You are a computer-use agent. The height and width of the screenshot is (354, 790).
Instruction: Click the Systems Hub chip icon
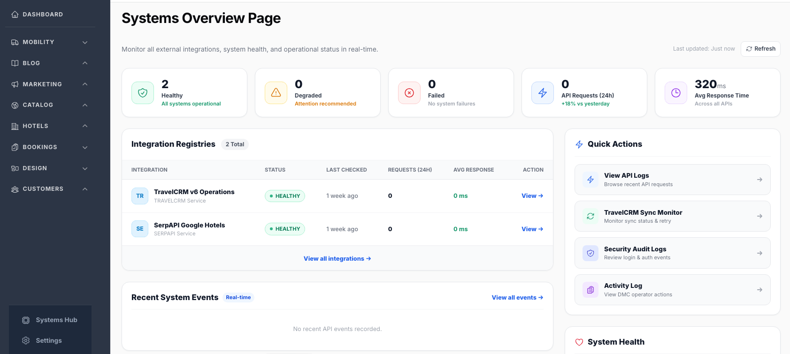coord(26,320)
